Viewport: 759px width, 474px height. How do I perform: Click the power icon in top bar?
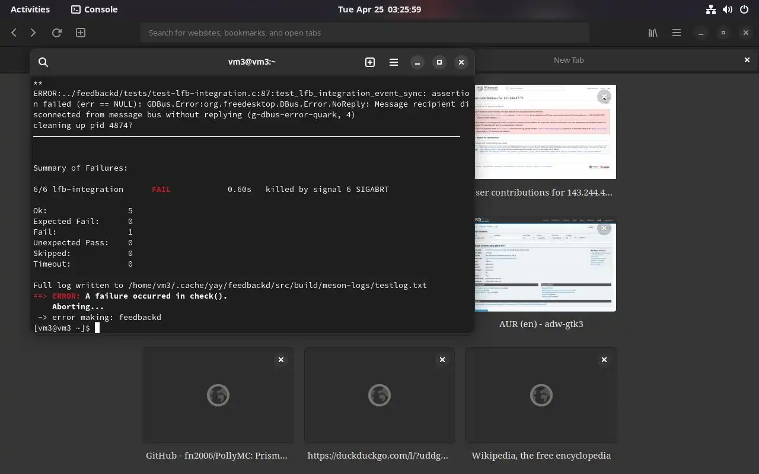point(744,9)
